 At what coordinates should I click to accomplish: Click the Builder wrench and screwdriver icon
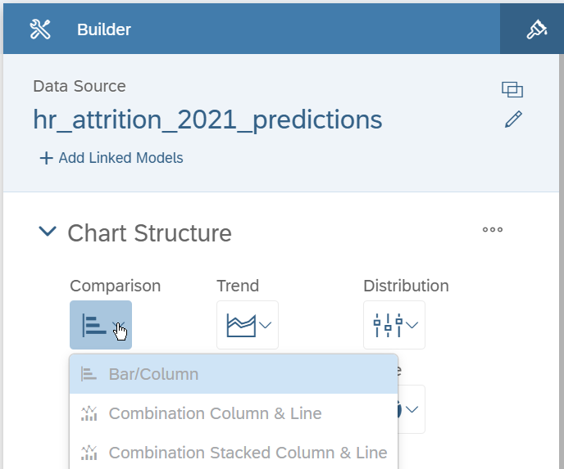coord(40,29)
